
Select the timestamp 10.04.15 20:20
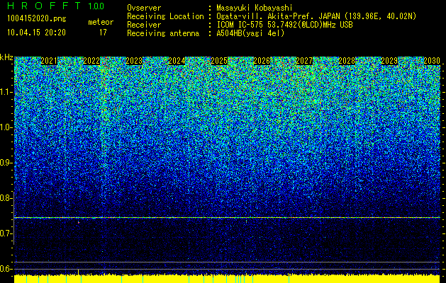pos(36,33)
